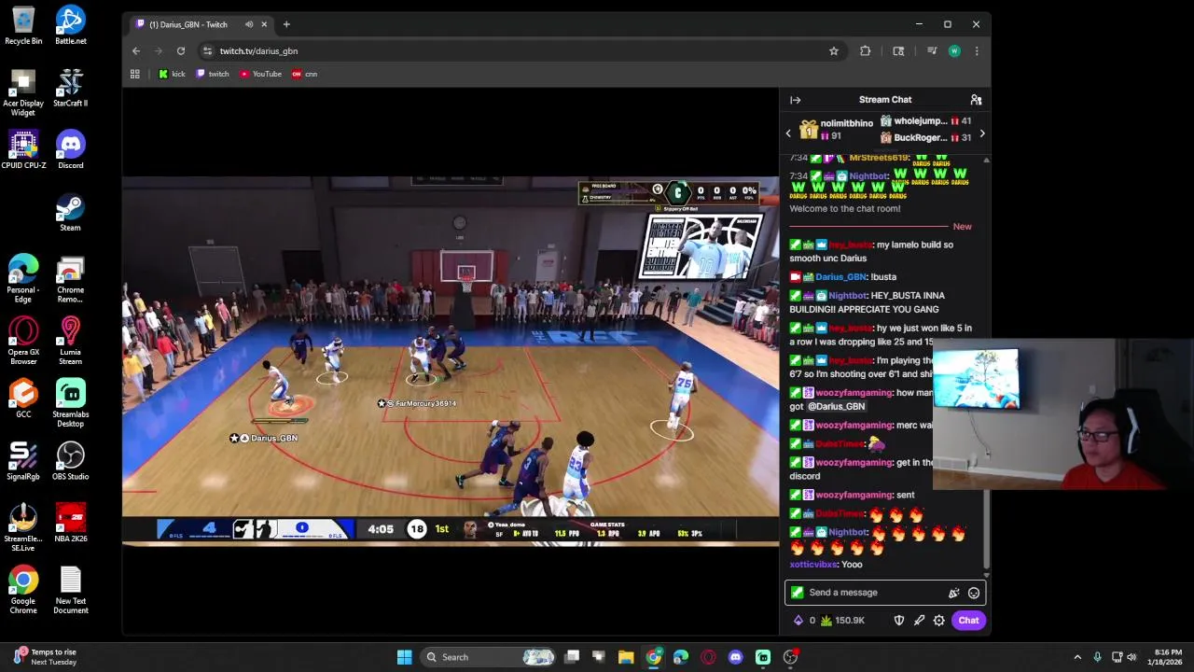Bookmark this page with star icon

[x=834, y=51]
